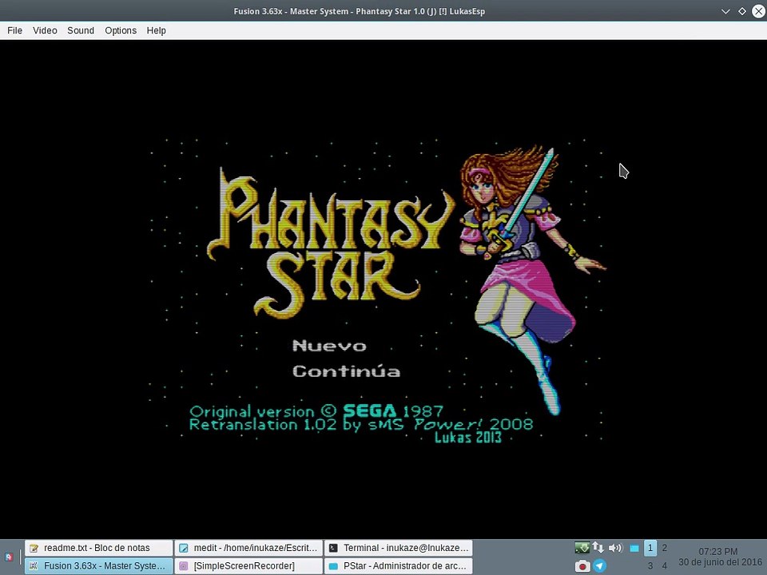
Task: Open the Options menu
Action: pyautogui.click(x=121, y=30)
